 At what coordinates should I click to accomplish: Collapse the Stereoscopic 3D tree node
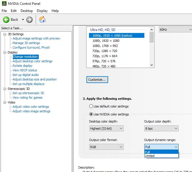pos(5,89)
